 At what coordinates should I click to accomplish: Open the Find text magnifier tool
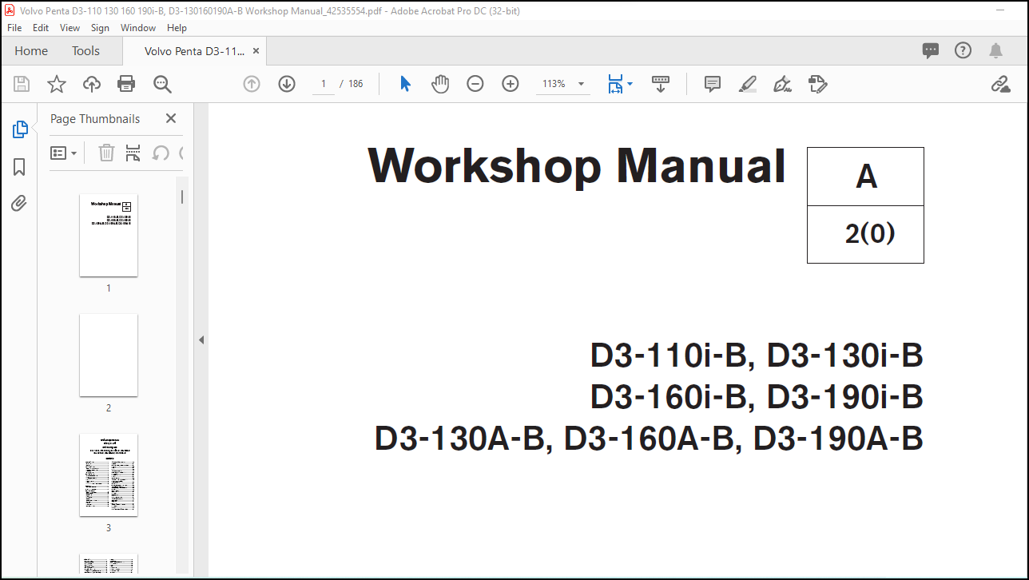tap(162, 84)
